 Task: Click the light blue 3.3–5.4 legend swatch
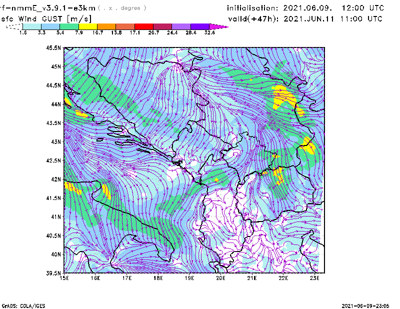50,26
